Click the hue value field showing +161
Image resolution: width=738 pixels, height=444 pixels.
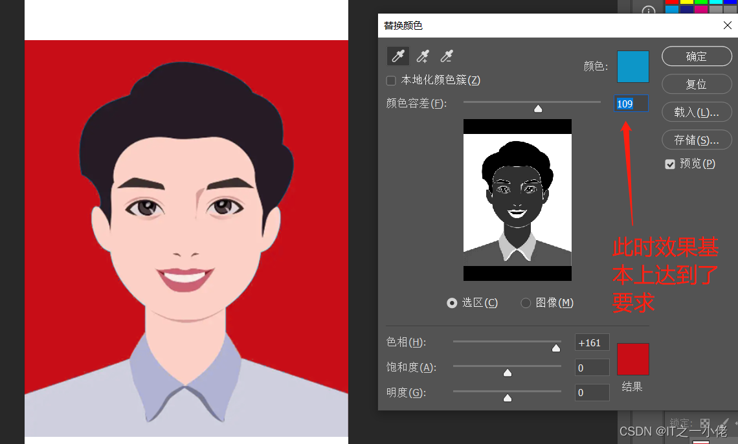coord(592,342)
